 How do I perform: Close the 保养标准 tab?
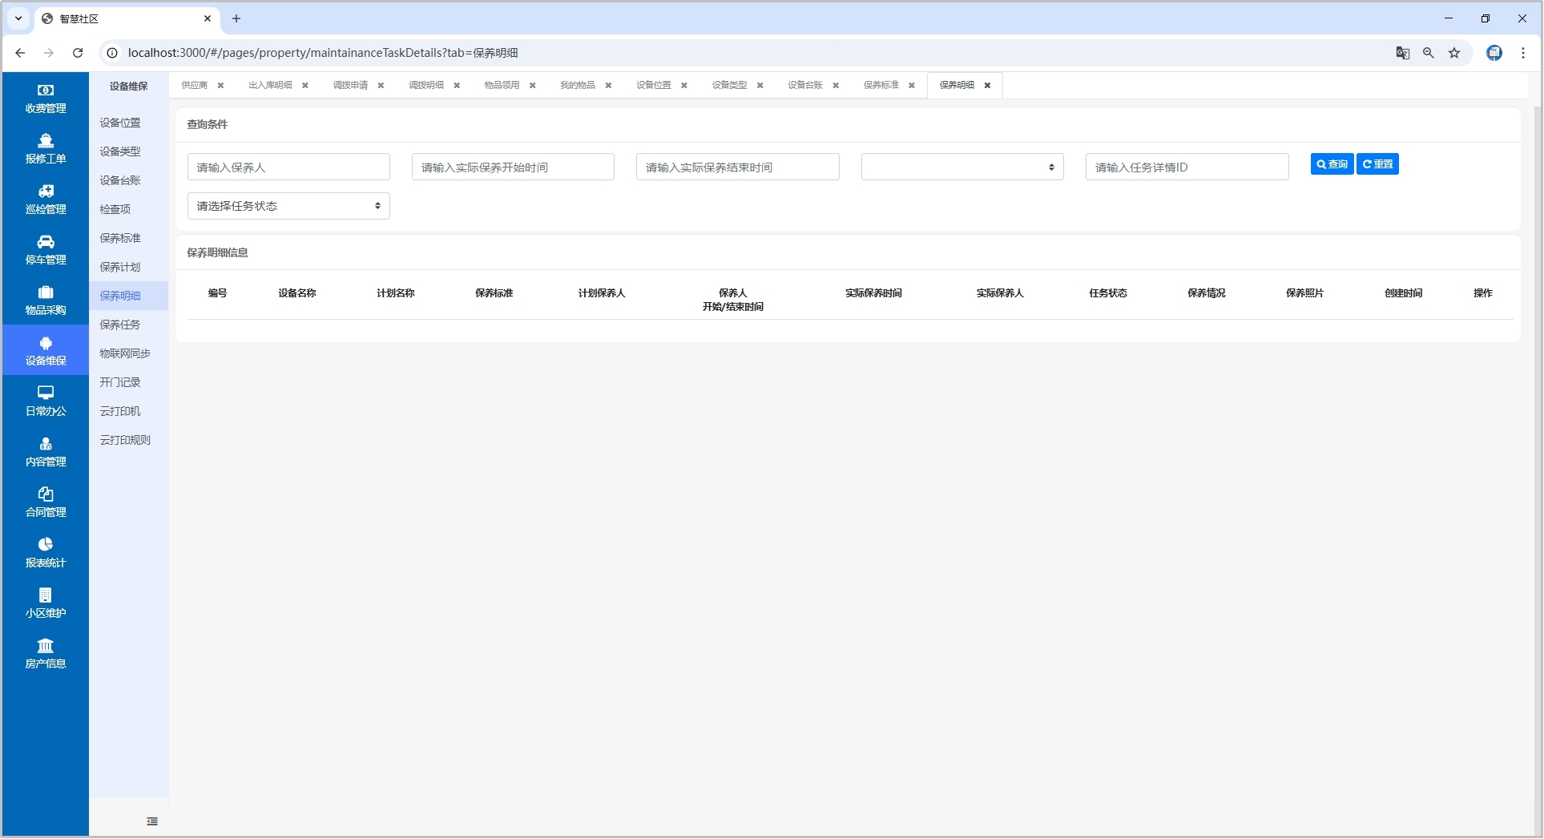911,86
